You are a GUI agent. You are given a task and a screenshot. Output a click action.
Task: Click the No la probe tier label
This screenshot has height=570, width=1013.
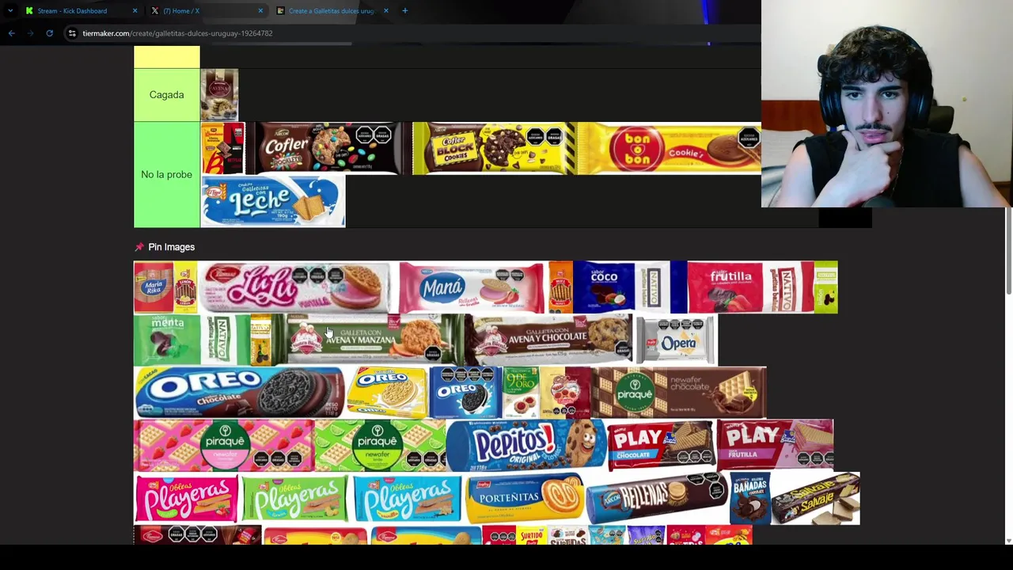(166, 174)
